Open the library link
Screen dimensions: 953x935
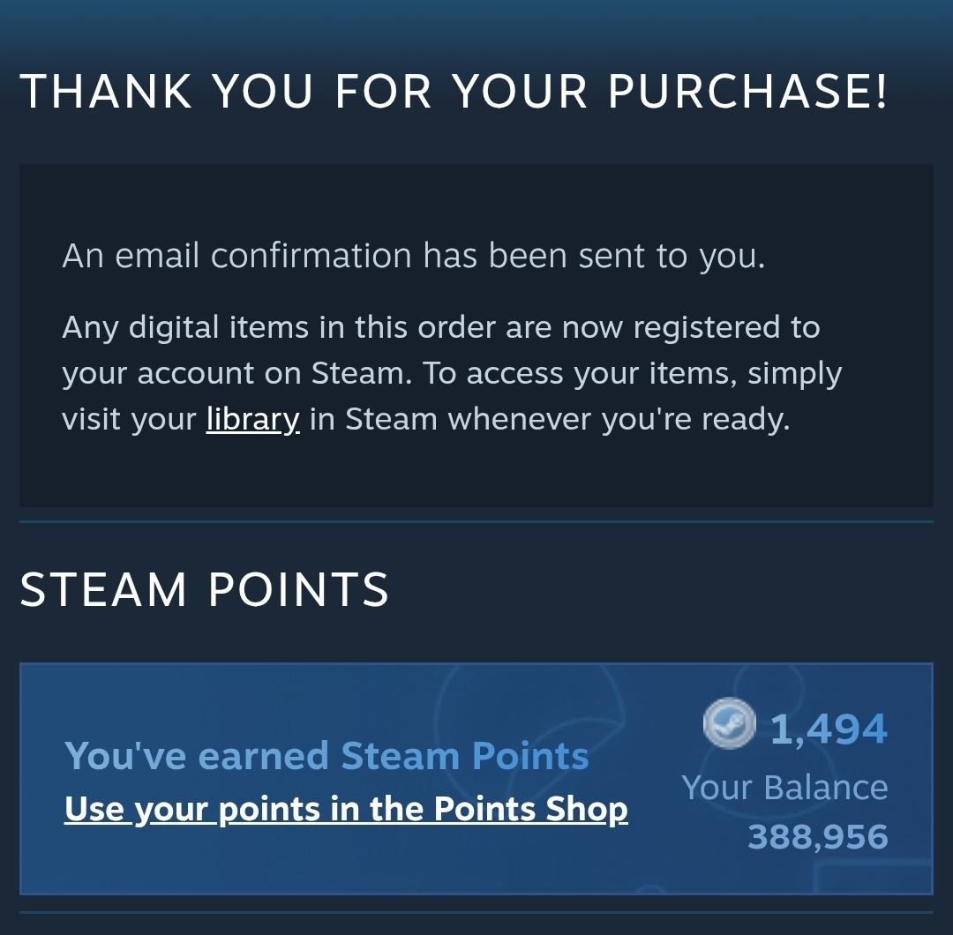[252, 418]
